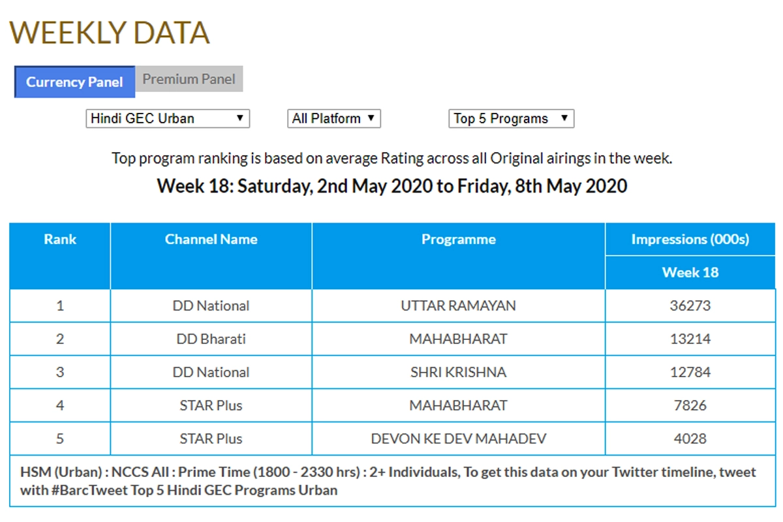Click rank 4 STAR Plus channel cell
783x522 pixels.
tap(211, 406)
